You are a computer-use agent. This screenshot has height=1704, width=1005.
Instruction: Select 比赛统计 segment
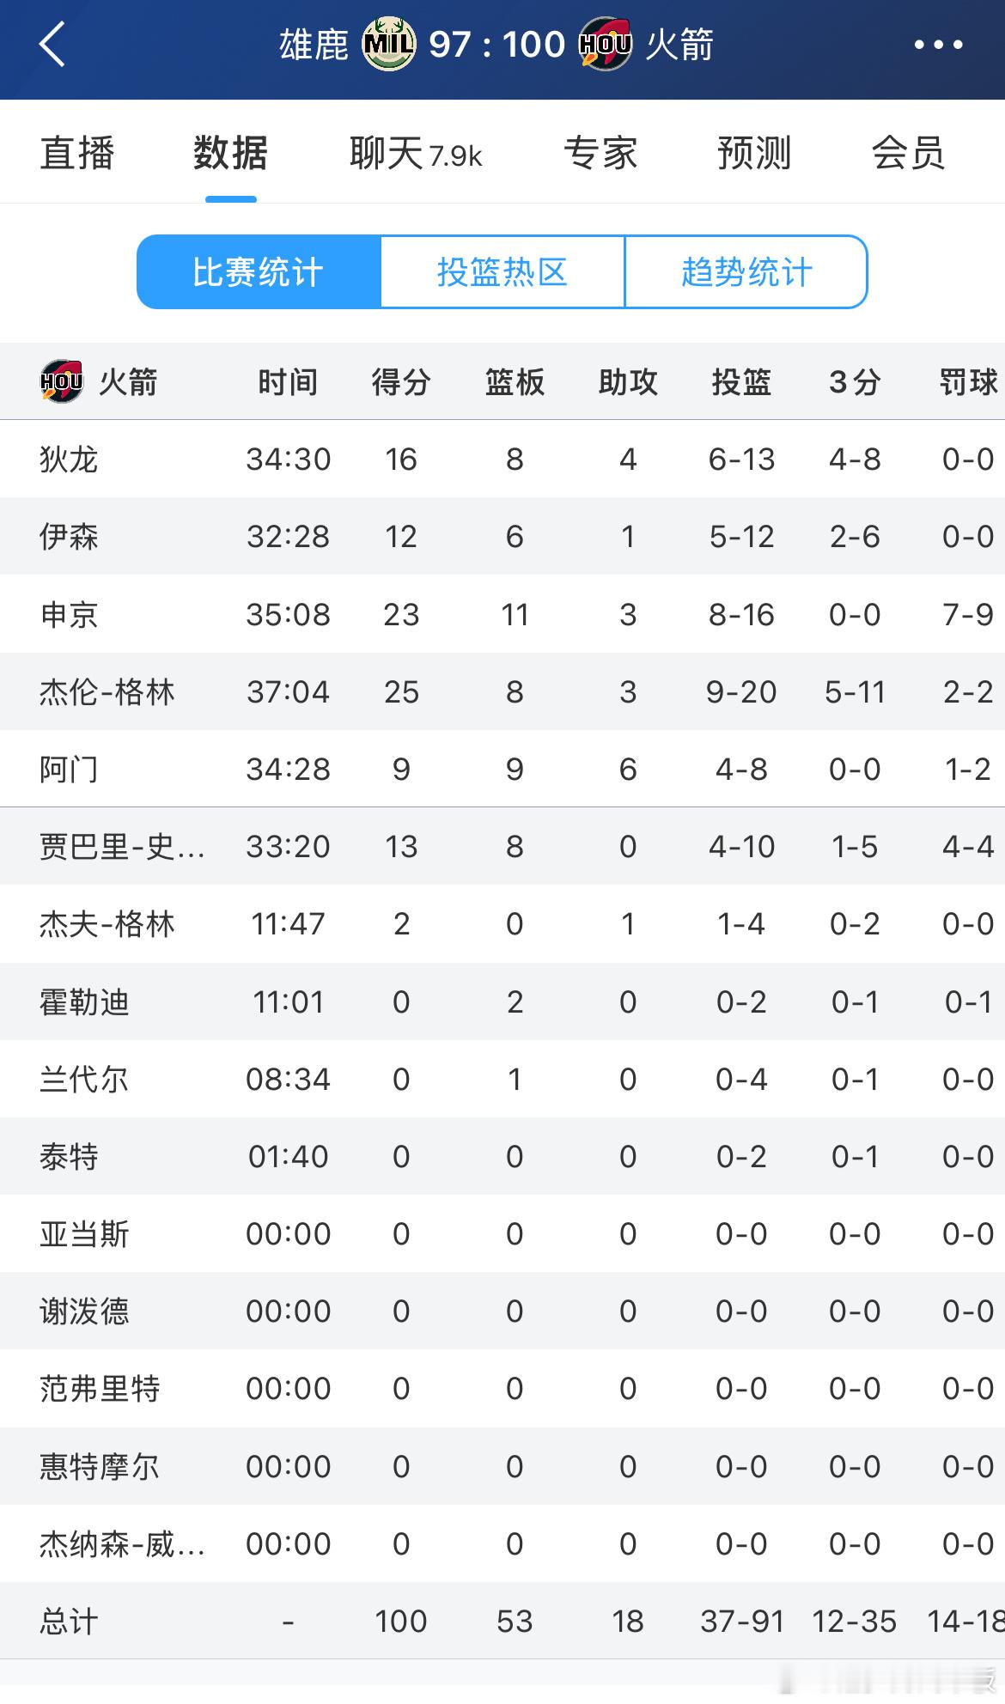pos(259,272)
